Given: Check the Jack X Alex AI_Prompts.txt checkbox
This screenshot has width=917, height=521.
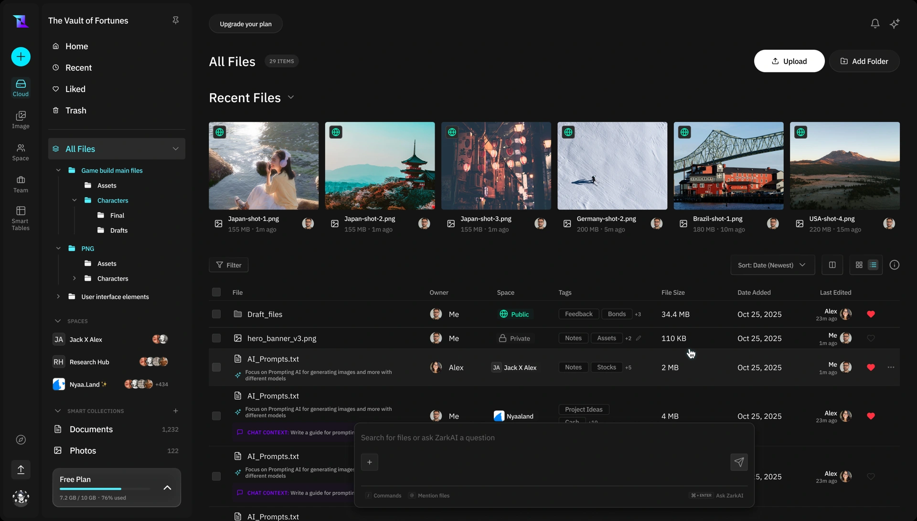Looking at the screenshot, I should coord(216,367).
